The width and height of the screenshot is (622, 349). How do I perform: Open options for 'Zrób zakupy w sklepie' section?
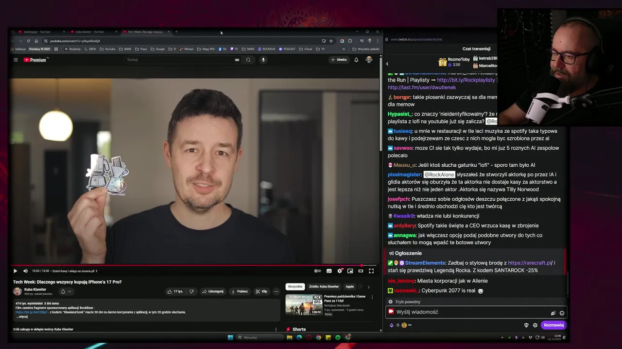click(x=276, y=329)
